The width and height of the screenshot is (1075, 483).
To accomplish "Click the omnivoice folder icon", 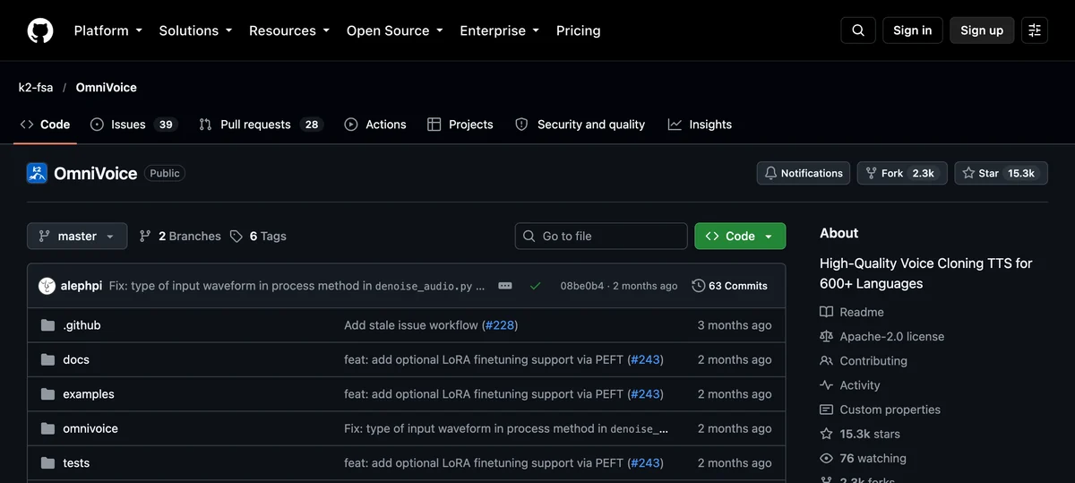I will pyautogui.click(x=47, y=428).
